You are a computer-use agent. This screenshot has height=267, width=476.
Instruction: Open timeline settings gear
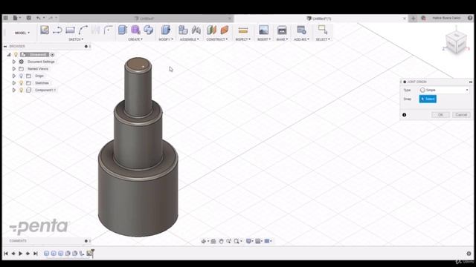[x=469, y=254]
